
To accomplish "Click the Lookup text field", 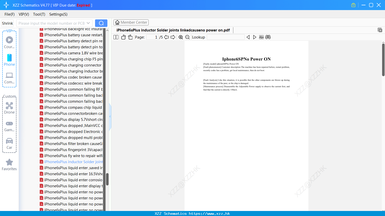I will click(x=225, y=37).
